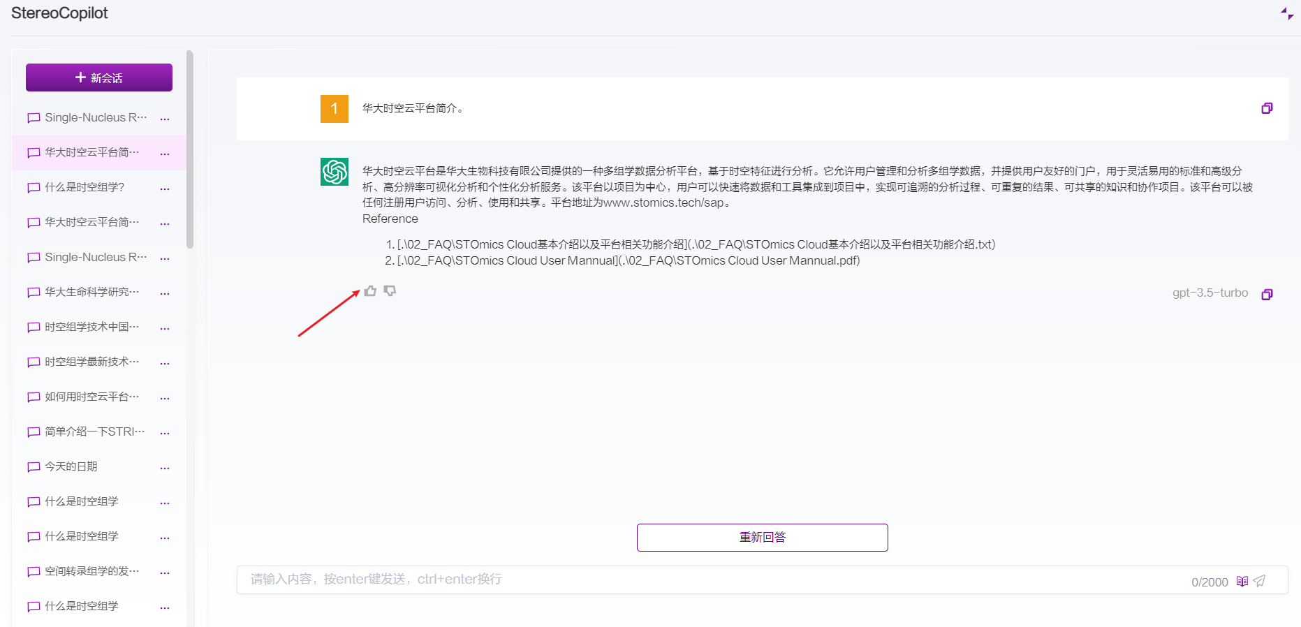Expand the ellipsis menu for 简单介绍一下STRI conversation
Screen dimensions: 1301x627
pyautogui.click(x=165, y=433)
